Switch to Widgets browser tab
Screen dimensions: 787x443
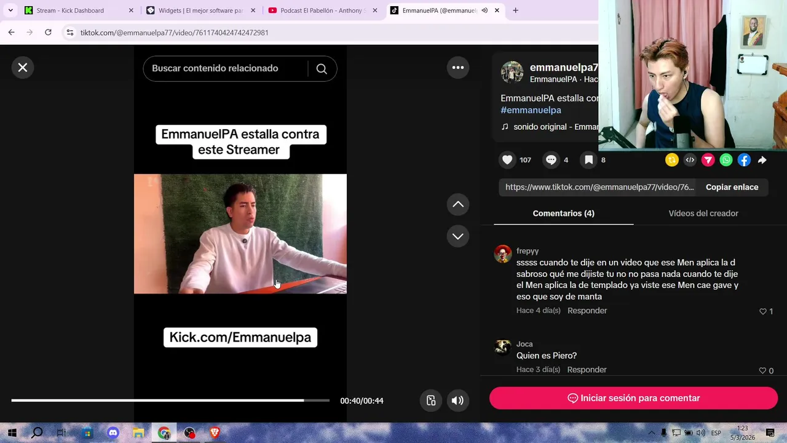(x=200, y=10)
